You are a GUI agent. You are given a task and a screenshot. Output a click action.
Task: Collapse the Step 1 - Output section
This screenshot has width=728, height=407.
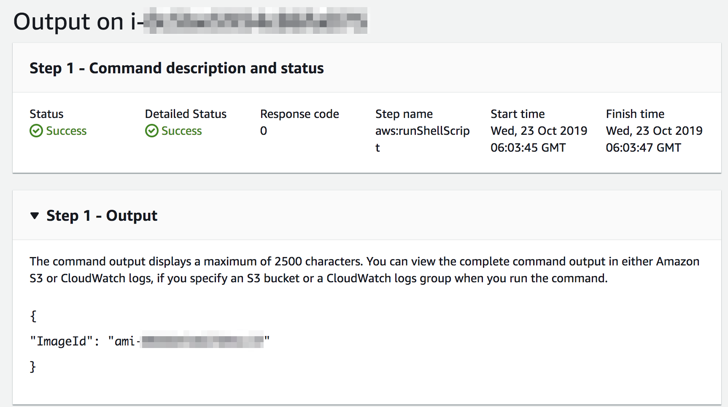click(x=35, y=216)
